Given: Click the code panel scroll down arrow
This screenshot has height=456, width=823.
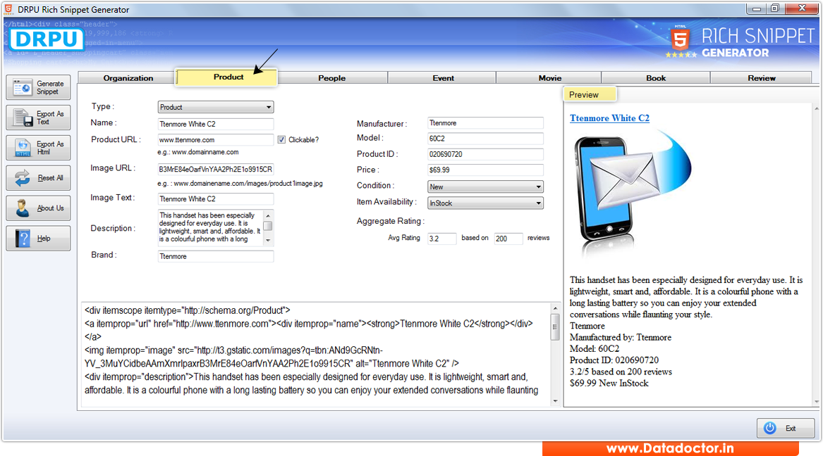Looking at the screenshot, I should 555,401.
